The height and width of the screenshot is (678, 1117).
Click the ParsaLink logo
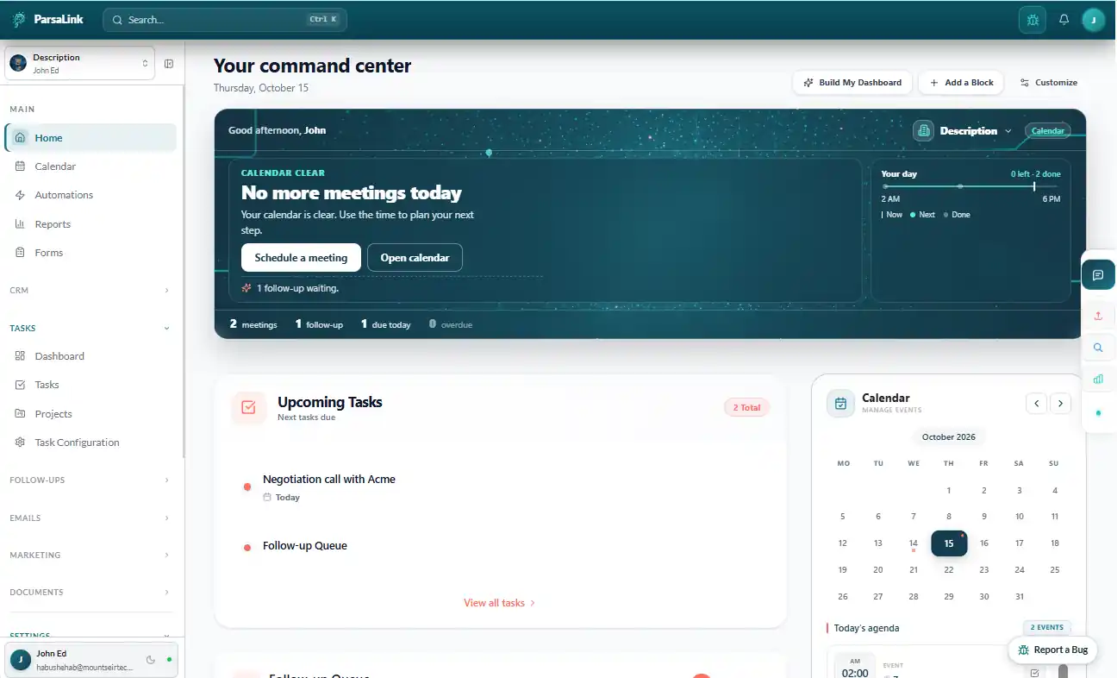(48, 19)
